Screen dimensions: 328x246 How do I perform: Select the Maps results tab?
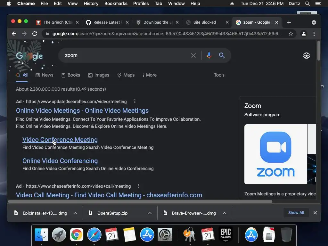(126, 75)
